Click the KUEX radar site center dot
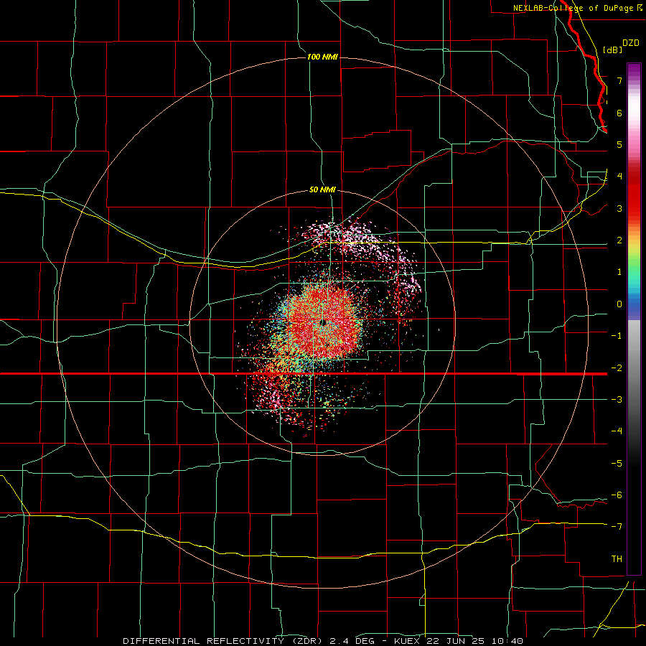 pos(324,323)
